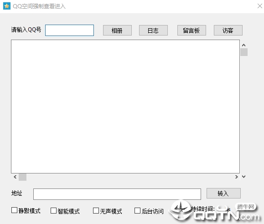Click the vertical scrollbar thumb
This screenshot has height=224, width=264.
[244, 52]
